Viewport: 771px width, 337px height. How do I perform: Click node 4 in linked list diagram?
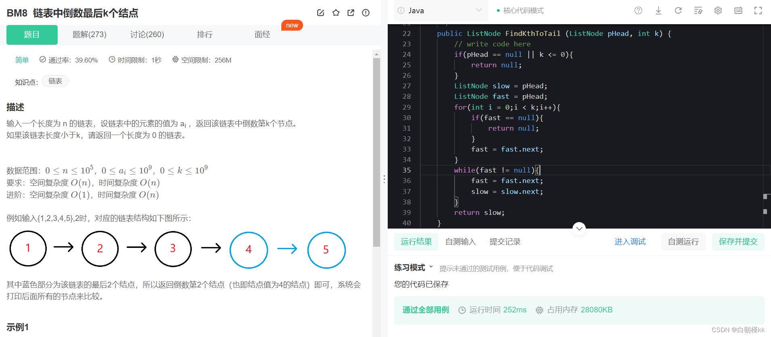(x=249, y=250)
